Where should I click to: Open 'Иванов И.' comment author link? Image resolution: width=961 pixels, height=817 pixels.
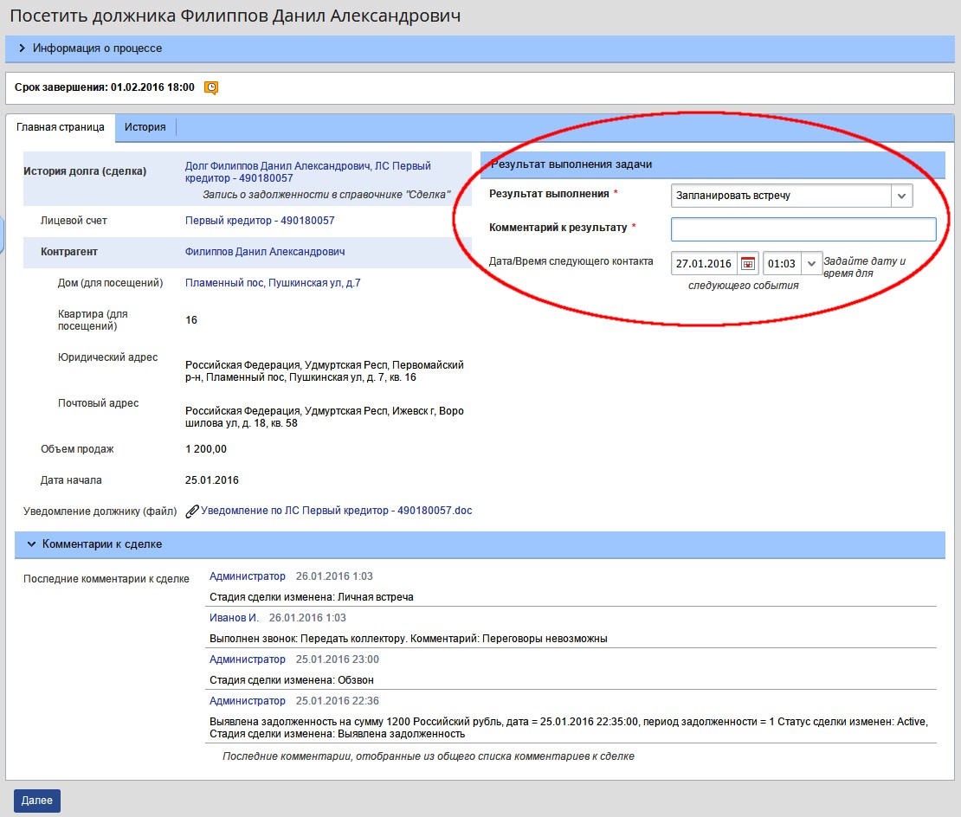pos(234,618)
